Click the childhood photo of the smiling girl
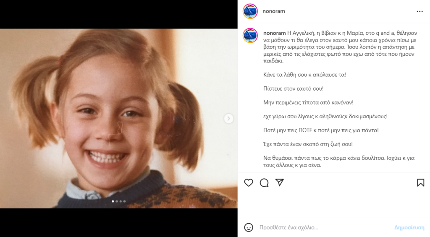 tap(119, 118)
